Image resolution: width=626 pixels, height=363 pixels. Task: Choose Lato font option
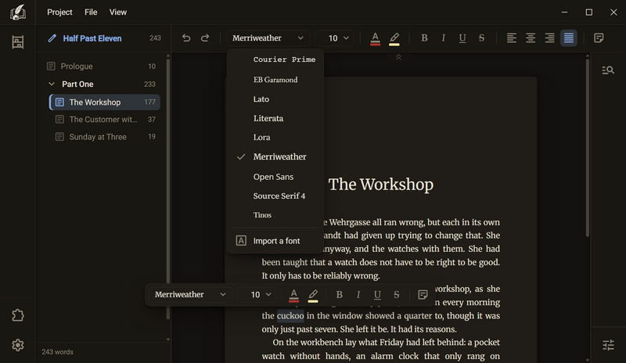[x=275, y=99]
